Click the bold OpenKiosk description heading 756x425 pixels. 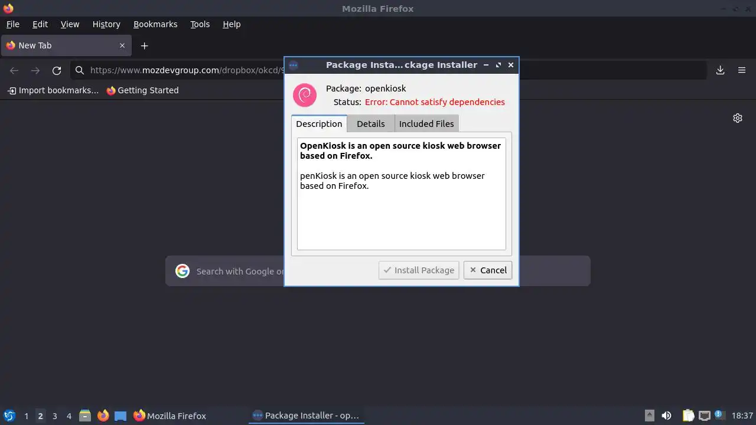(x=400, y=151)
